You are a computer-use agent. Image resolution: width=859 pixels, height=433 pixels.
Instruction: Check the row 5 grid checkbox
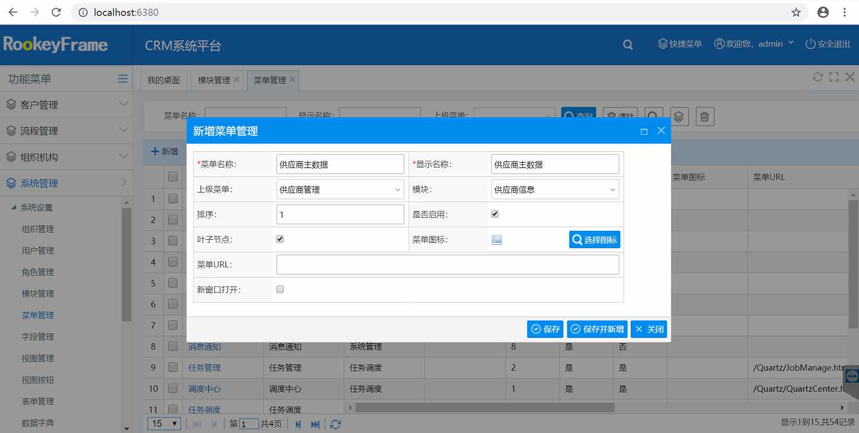173,283
